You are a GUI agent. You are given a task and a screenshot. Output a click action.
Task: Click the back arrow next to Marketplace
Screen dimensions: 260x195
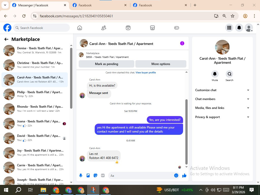pyautogui.click(x=6, y=39)
